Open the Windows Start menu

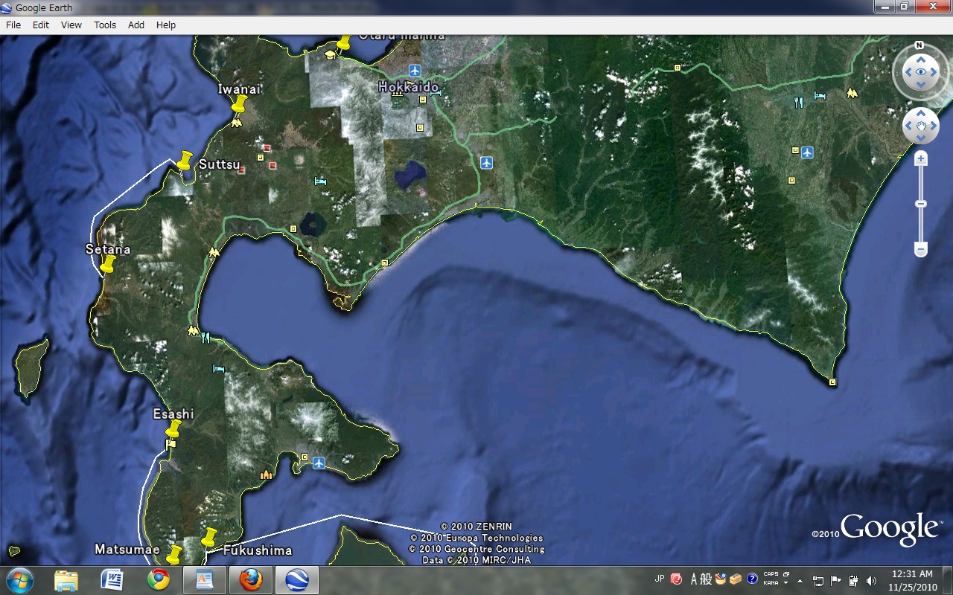[19, 579]
